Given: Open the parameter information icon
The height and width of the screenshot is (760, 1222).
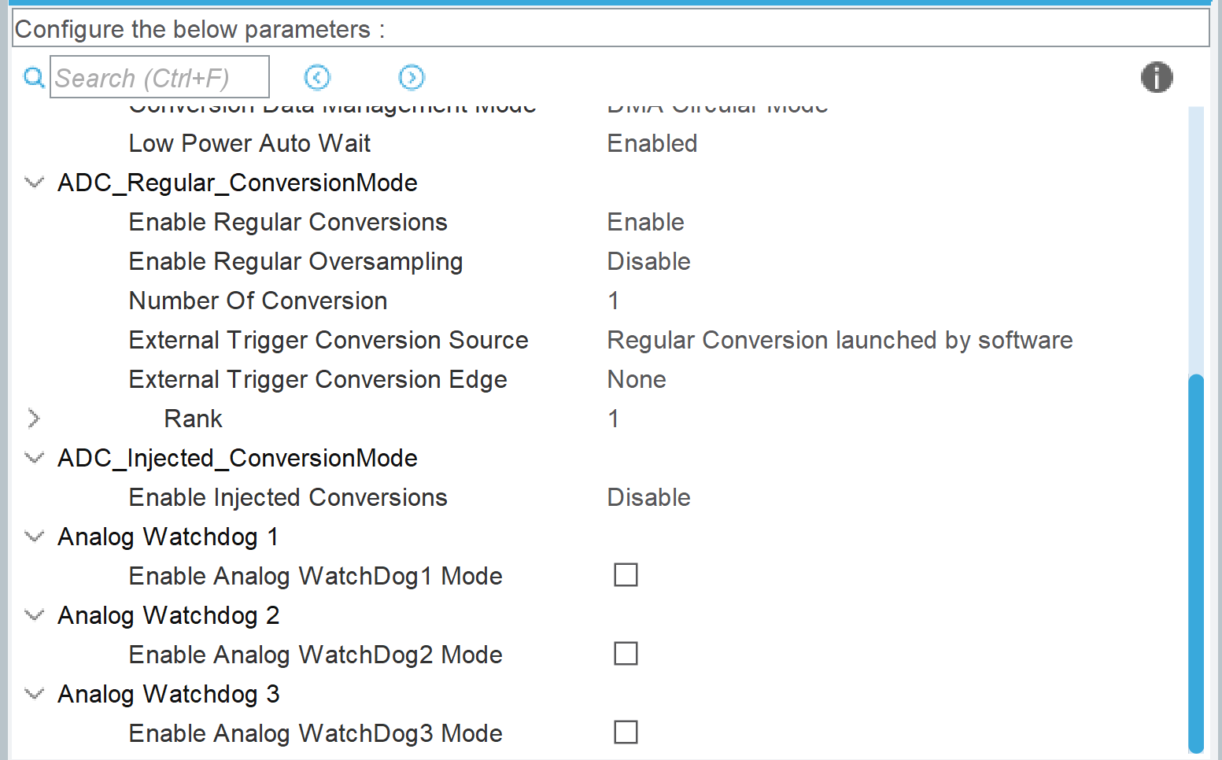Looking at the screenshot, I should click(x=1156, y=77).
